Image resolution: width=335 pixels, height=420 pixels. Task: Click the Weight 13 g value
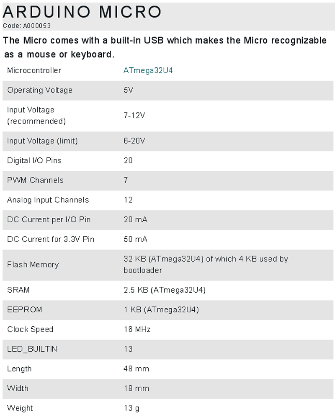pyautogui.click(x=131, y=408)
